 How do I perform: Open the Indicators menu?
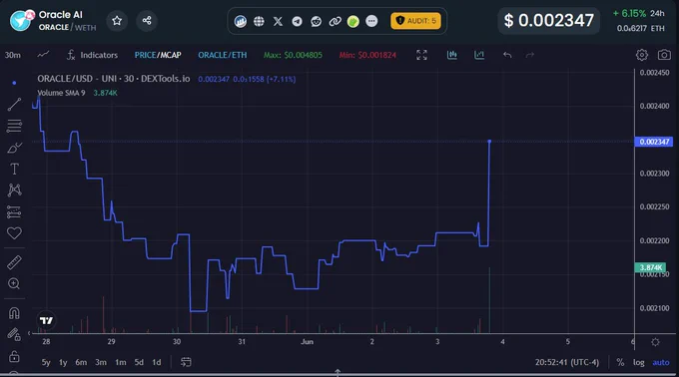(92, 55)
